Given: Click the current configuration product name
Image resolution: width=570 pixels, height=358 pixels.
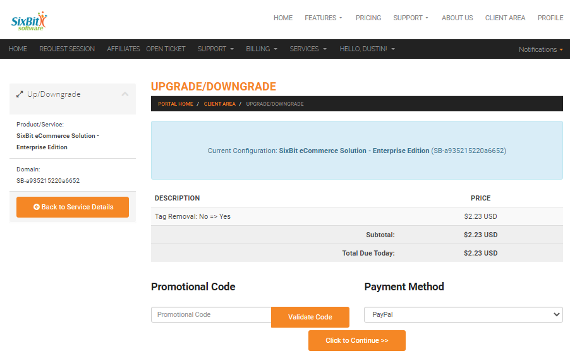Looking at the screenshot, I should [x=354, y=151].
